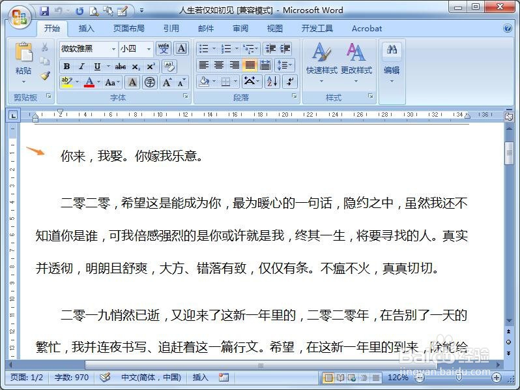Show or hide paragraph marks
The width and height of the screenshot is (520, 390).
point(290,82)
